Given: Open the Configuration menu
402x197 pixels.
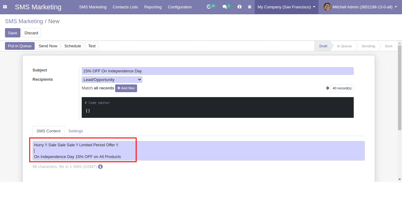Looking at the screenshot, I should tap(180, 7).
